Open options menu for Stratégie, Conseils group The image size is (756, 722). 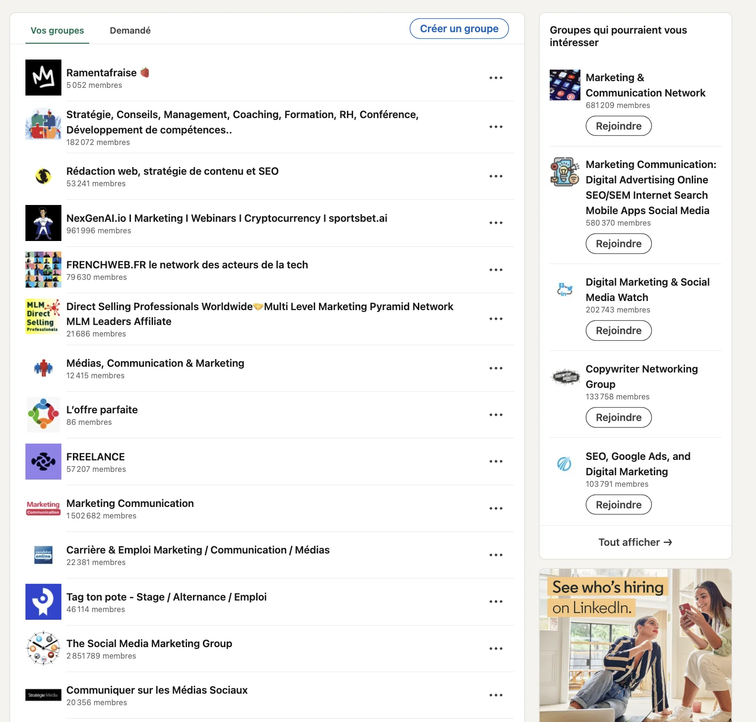[x=496, y=127]
